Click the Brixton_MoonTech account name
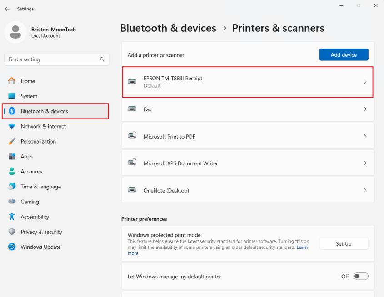 tap(53, 30)
